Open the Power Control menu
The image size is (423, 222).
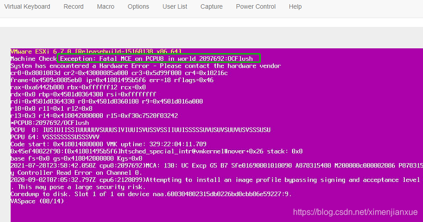tap(256, 7)
